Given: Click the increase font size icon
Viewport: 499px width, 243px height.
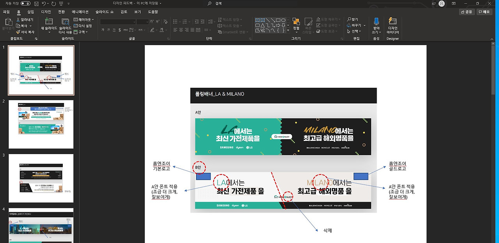Looking at the screenshot, I should pyautogui.click(x=152, y=22).
